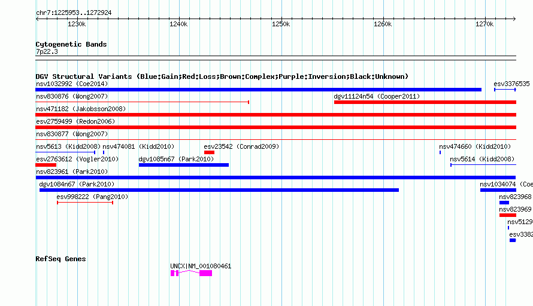Select the esv998222 thin red line
Image resolution: width=533 pixels, height=306 pixels.
85,203
